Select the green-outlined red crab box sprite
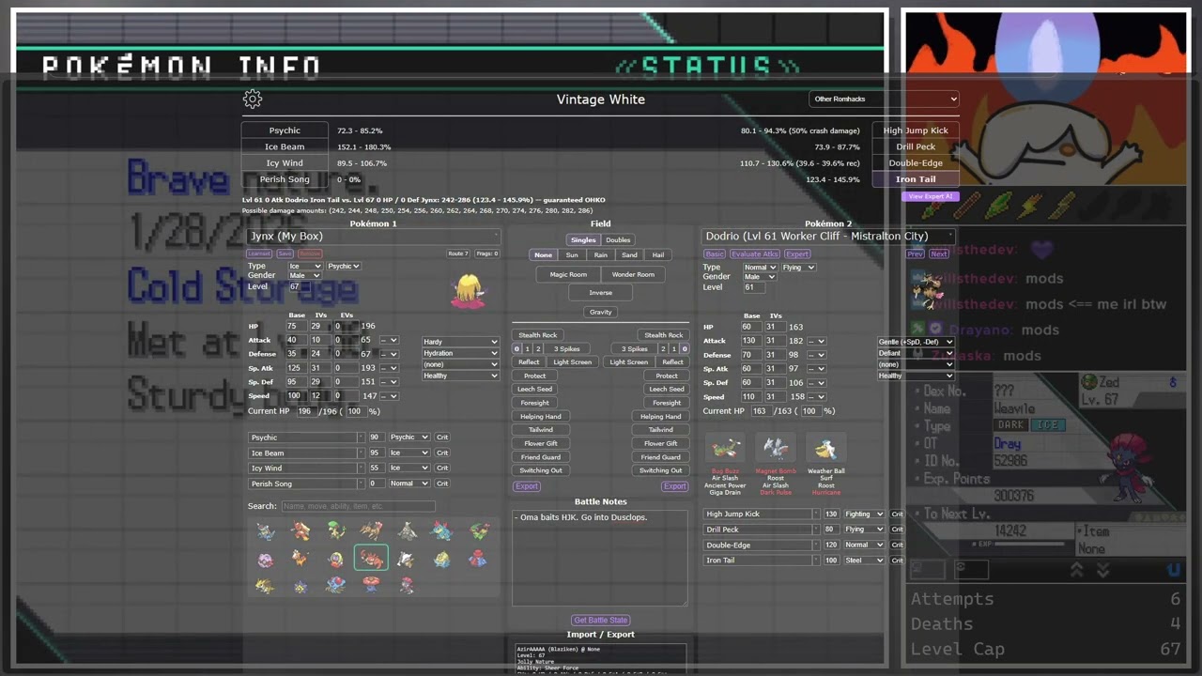 click(x=371, y=559)
